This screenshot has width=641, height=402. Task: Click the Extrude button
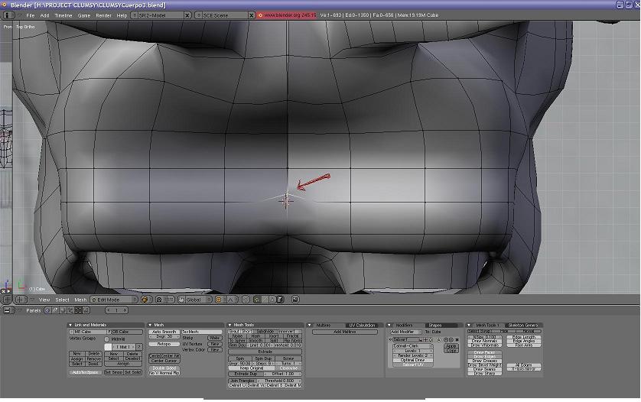(x=265, y=352)
